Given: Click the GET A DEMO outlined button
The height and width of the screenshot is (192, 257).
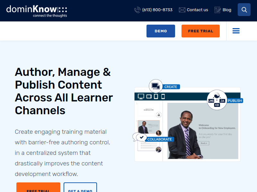Looking at the screenshot, I should [x=80, y=187].
